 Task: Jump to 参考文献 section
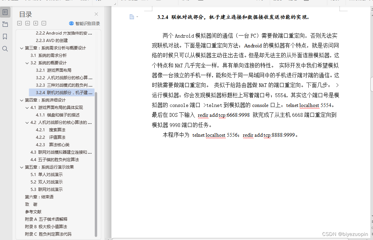click(x=33, y=212)
